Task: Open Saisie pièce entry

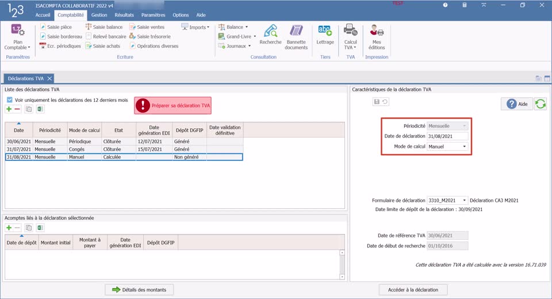Action: [x=56, y=27]
